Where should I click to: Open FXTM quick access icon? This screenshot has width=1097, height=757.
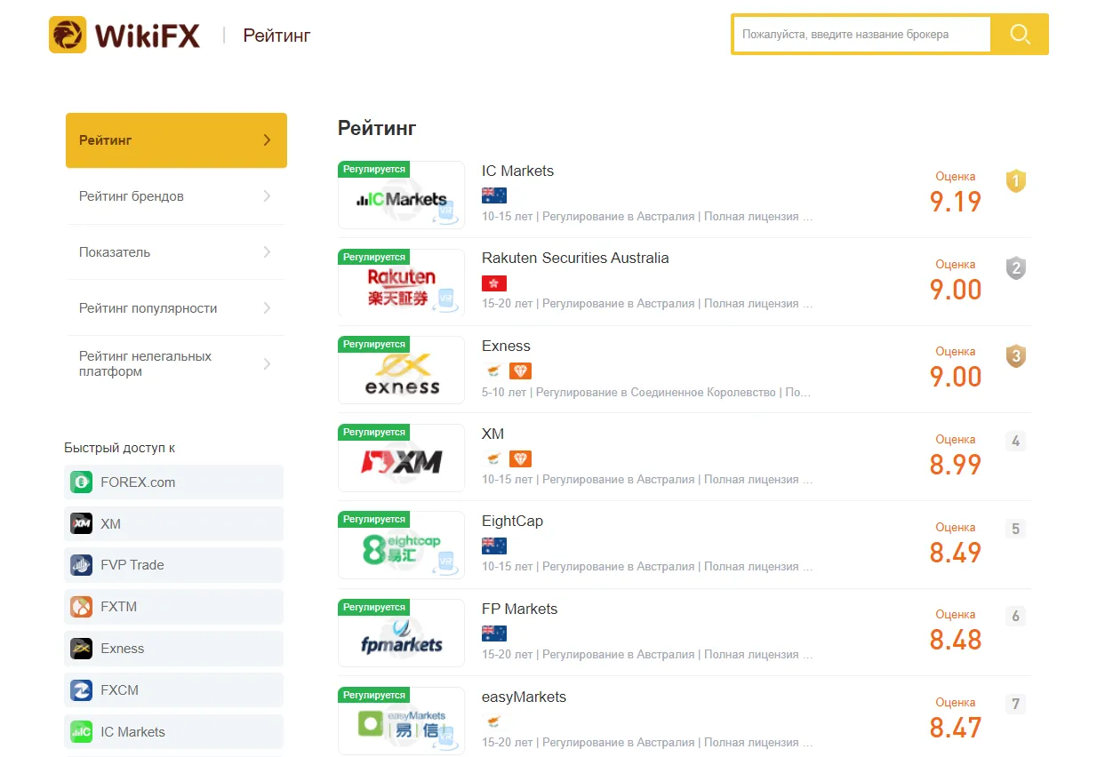[x=82, y=607]
